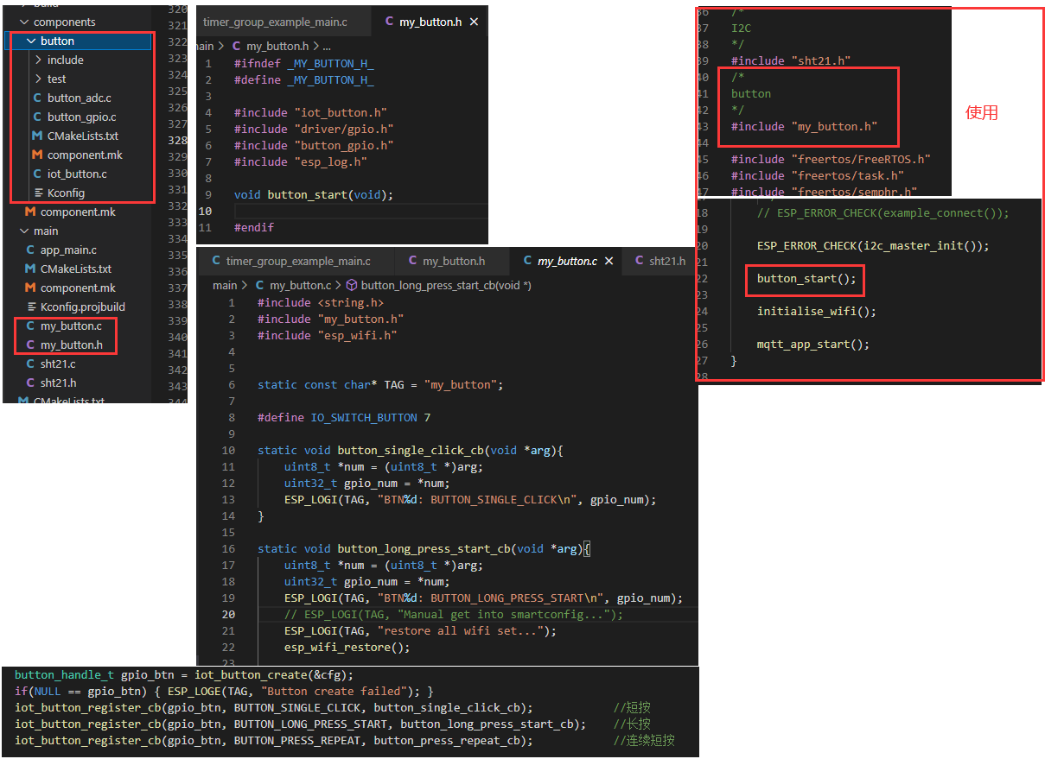Click '#include "my_button.h"' in right editor
This screenshot has height=759, width=1045.
click(x=804, y=126)
